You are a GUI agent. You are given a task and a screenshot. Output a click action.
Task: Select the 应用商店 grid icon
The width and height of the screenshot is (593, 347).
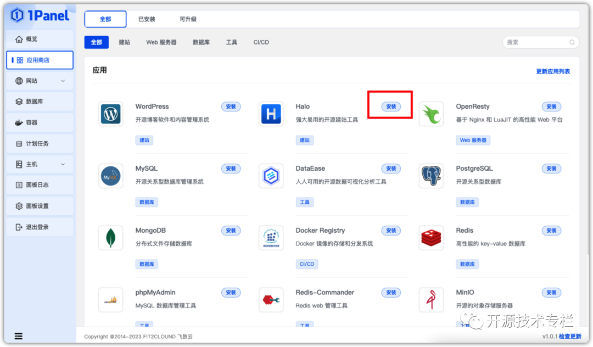tap(20, 60)
